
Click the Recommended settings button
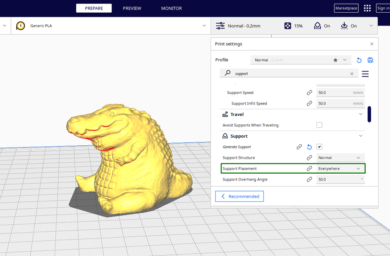click(239, 196)
